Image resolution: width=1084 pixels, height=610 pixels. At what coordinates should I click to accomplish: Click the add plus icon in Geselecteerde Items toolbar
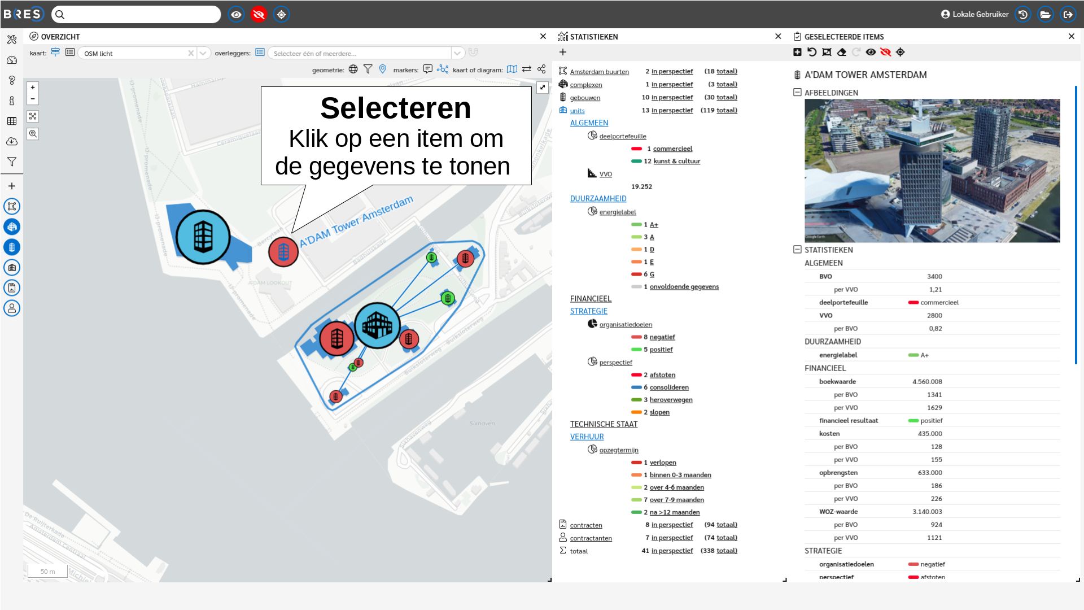[797, 53]
